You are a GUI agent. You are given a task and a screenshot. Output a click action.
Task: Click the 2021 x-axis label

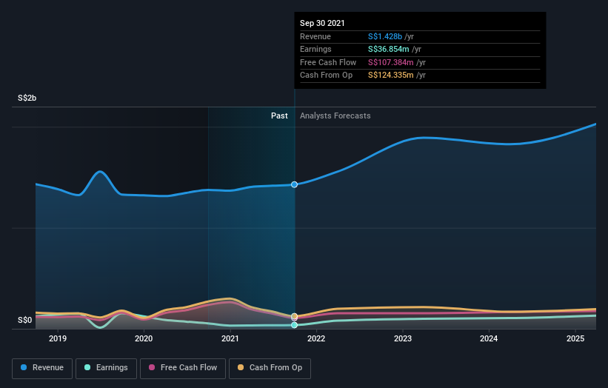click(x=230, y=338)
